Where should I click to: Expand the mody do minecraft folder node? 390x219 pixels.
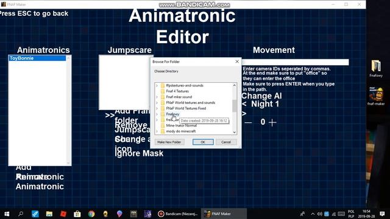pyautogui.click(x=157, y=131)
